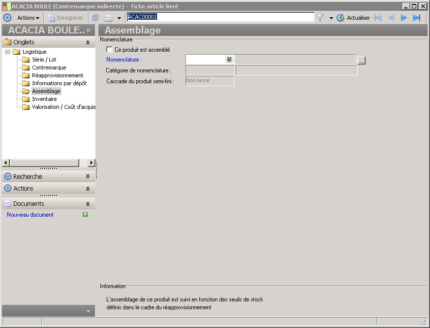Screen dimensions: 430x328
Task: Click the window title bar app icon
Action: click(6, 6)
